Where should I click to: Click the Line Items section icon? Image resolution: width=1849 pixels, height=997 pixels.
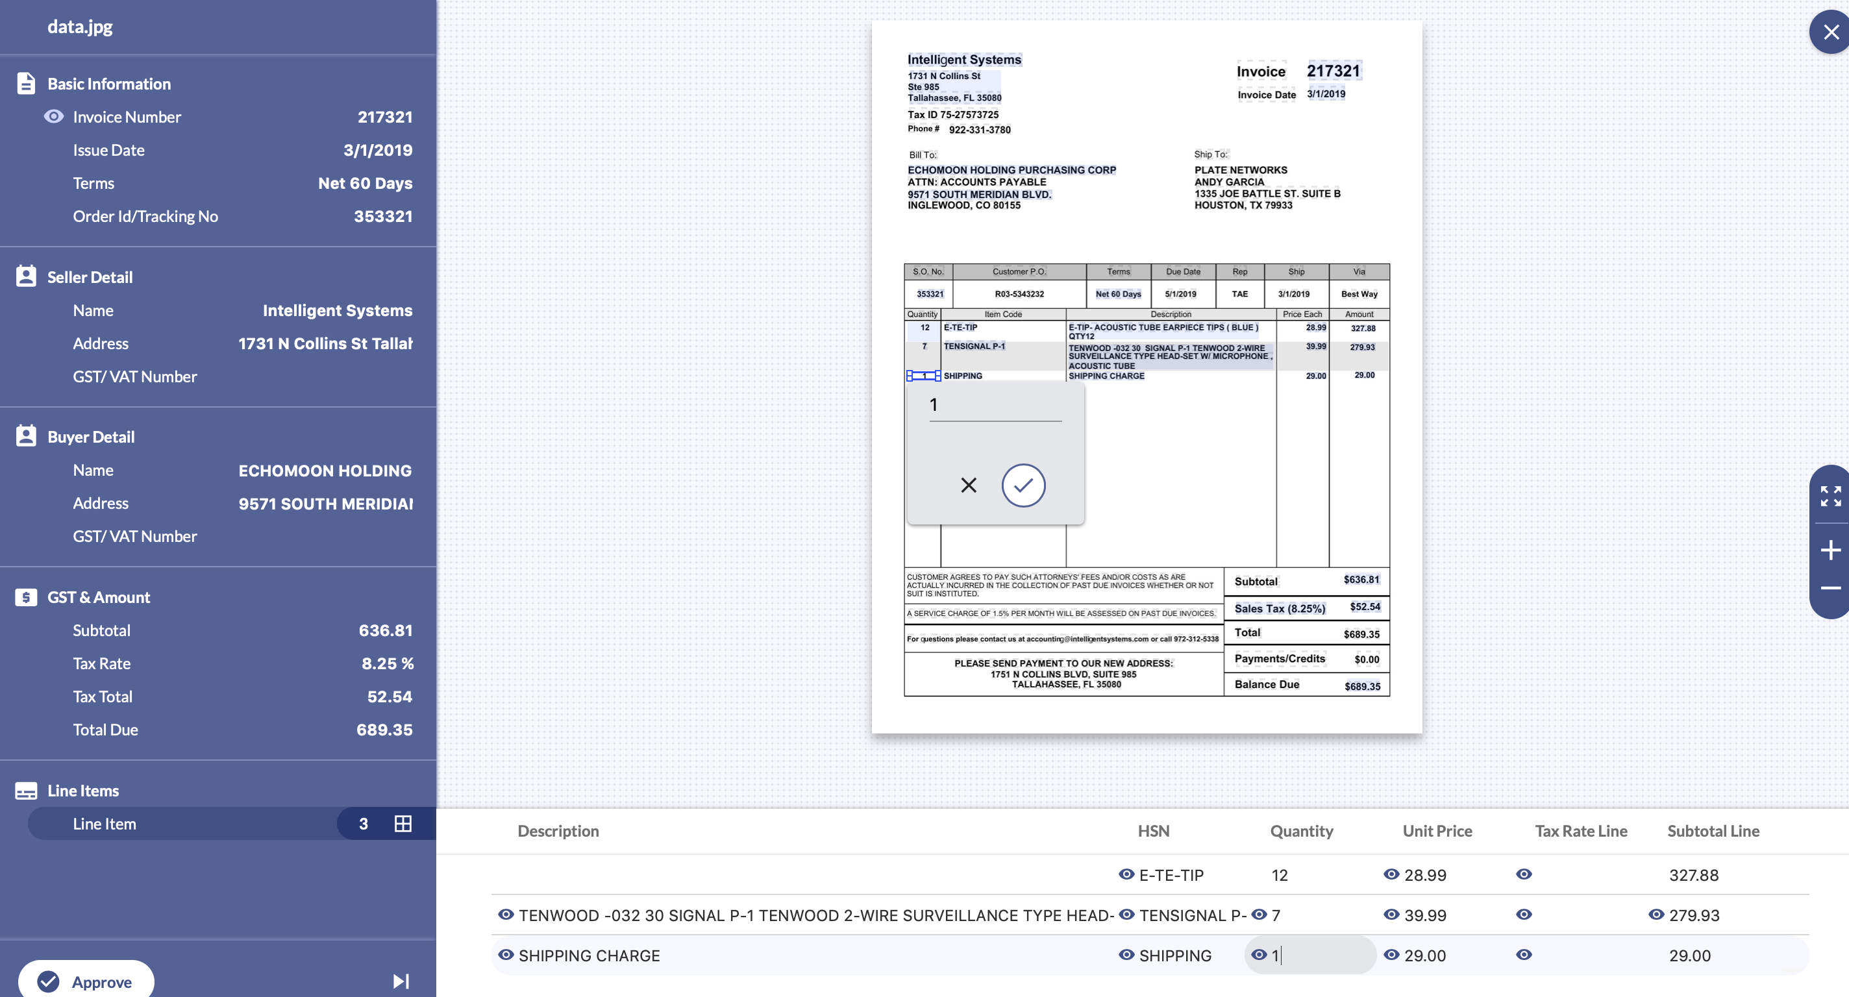tap(26, 791)
